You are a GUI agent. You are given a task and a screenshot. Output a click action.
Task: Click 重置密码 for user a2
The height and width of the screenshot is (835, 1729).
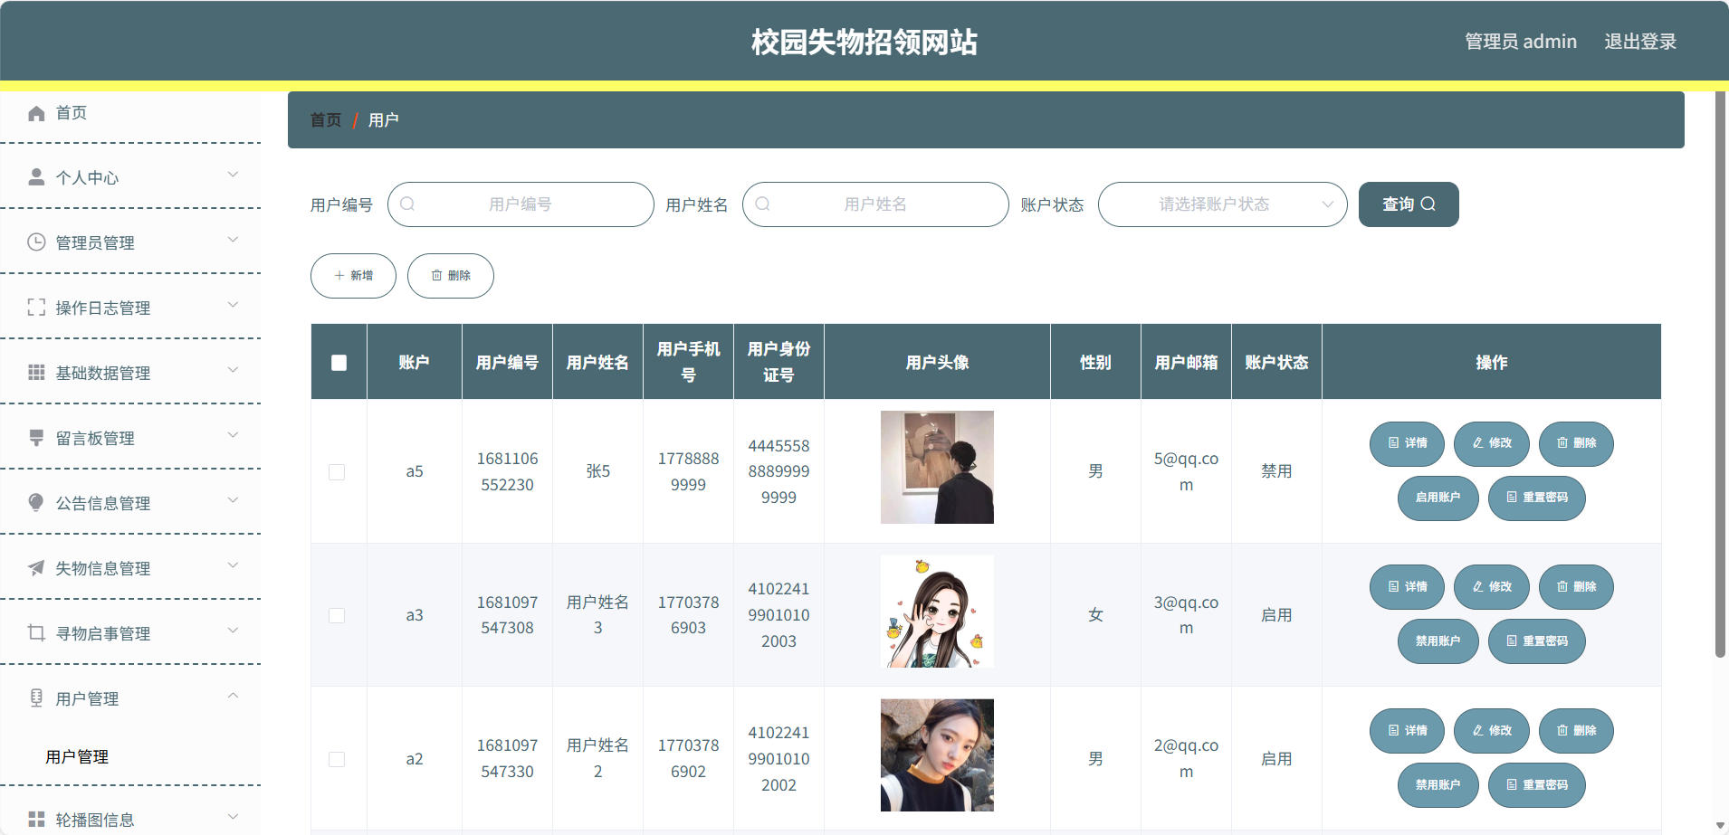pyautogui.click(x=1537, y=785)
